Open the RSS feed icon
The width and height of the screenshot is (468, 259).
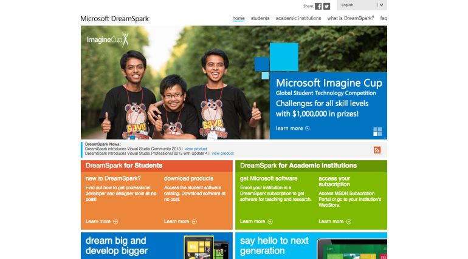377,150
